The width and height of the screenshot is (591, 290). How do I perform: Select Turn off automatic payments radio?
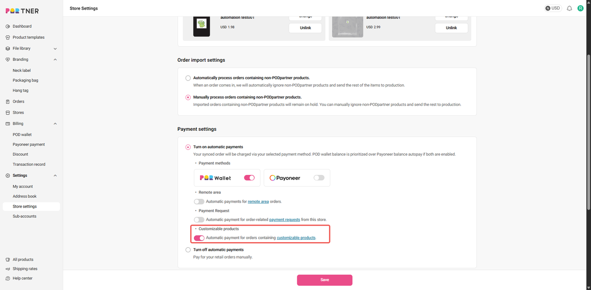pos(188,250)
